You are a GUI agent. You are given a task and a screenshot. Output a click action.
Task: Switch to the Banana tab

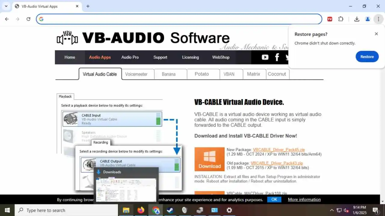171,74
